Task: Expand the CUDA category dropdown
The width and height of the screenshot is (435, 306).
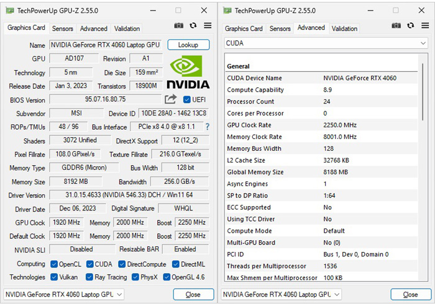Action: pyautogui.click(x=423, y=43)
